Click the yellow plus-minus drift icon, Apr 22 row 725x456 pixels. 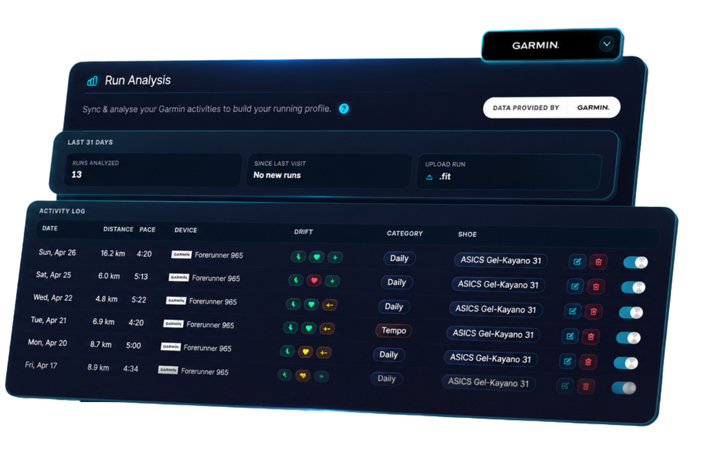pyautogui.click(x=329, y=305)
